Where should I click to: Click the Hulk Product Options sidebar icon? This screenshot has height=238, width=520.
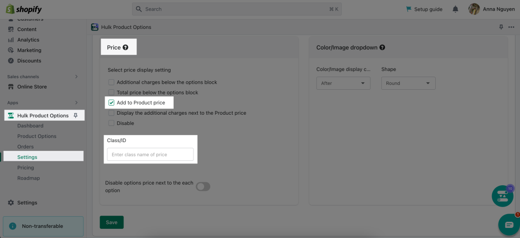11,115
